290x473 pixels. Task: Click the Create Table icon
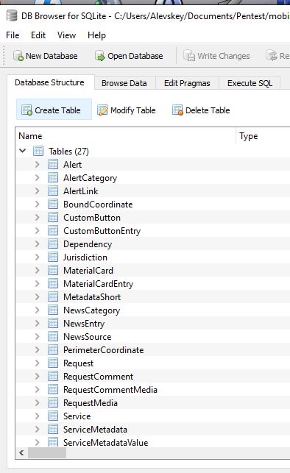(26, 110)
